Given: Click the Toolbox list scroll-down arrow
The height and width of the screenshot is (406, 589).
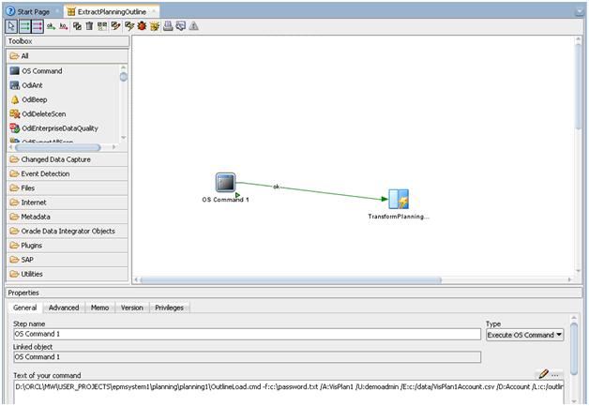Looking at the screenshot, I should click(124, 138).
